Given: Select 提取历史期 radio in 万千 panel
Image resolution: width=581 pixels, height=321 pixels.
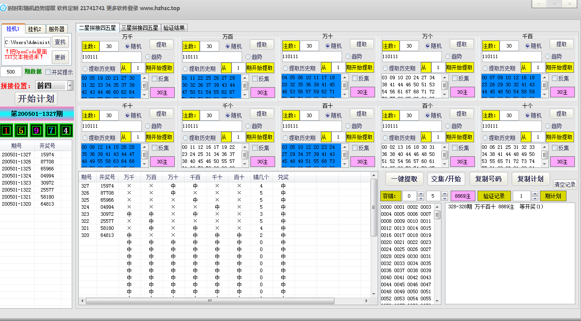Looking at the screenshot, I should pos(99,69).
